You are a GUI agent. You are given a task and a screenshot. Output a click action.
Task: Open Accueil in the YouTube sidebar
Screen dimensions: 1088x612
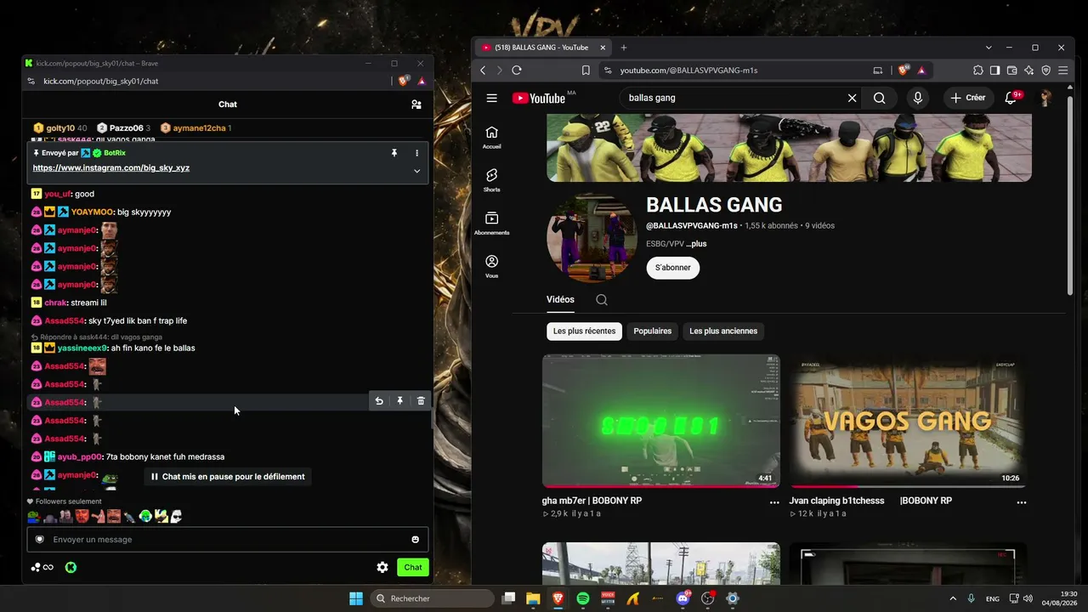[x=491, y=137]
